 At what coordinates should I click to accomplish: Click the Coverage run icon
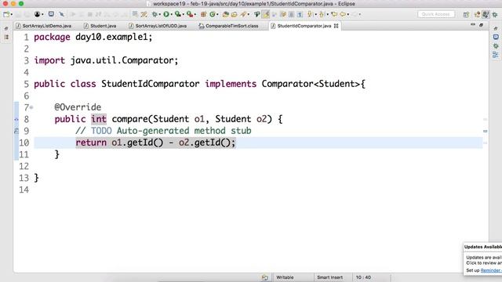tap(178, 14)
